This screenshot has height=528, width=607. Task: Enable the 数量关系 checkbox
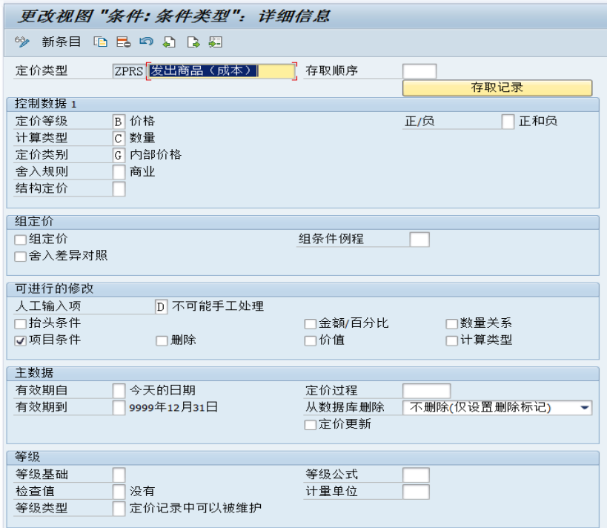[451, 323]
